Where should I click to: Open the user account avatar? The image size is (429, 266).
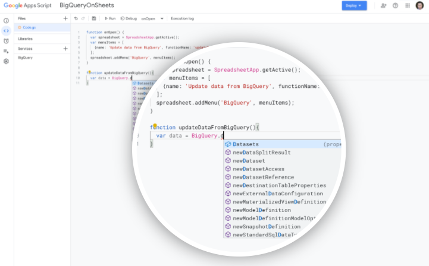pos(419,5)
